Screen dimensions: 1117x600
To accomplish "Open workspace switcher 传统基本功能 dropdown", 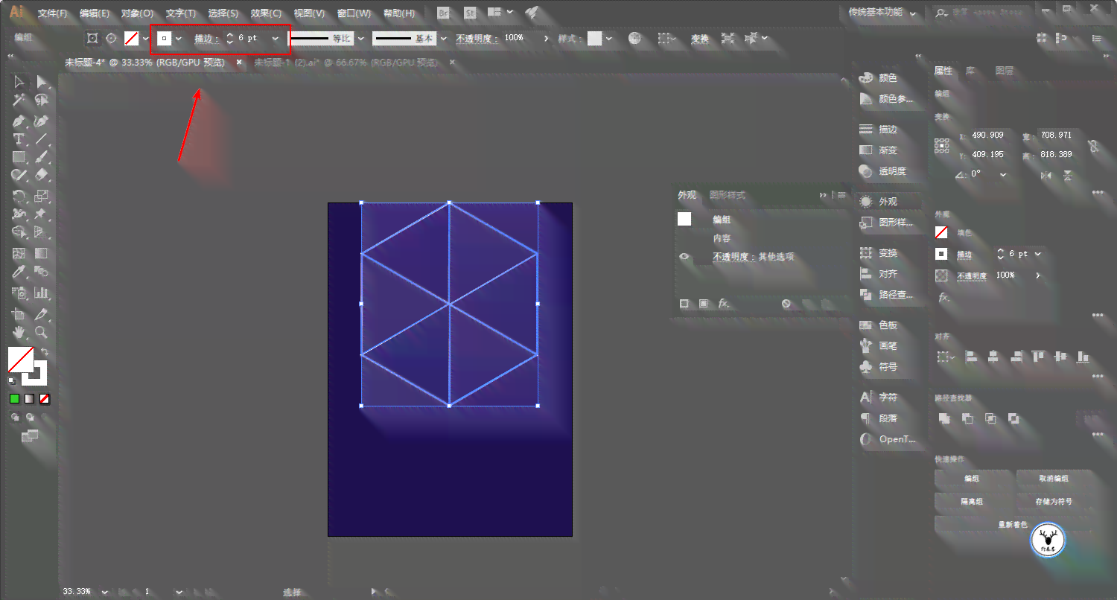I will pyautogui.click(x=882, y=12).
